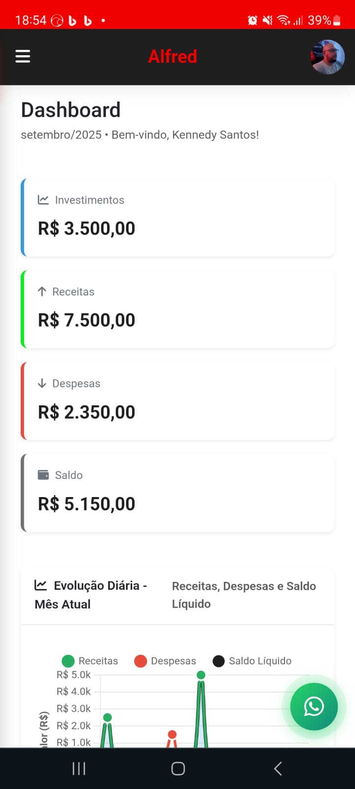Tap the Alfred app title
Viewport: 355px width, 789px height.
(x=173, y=57)
